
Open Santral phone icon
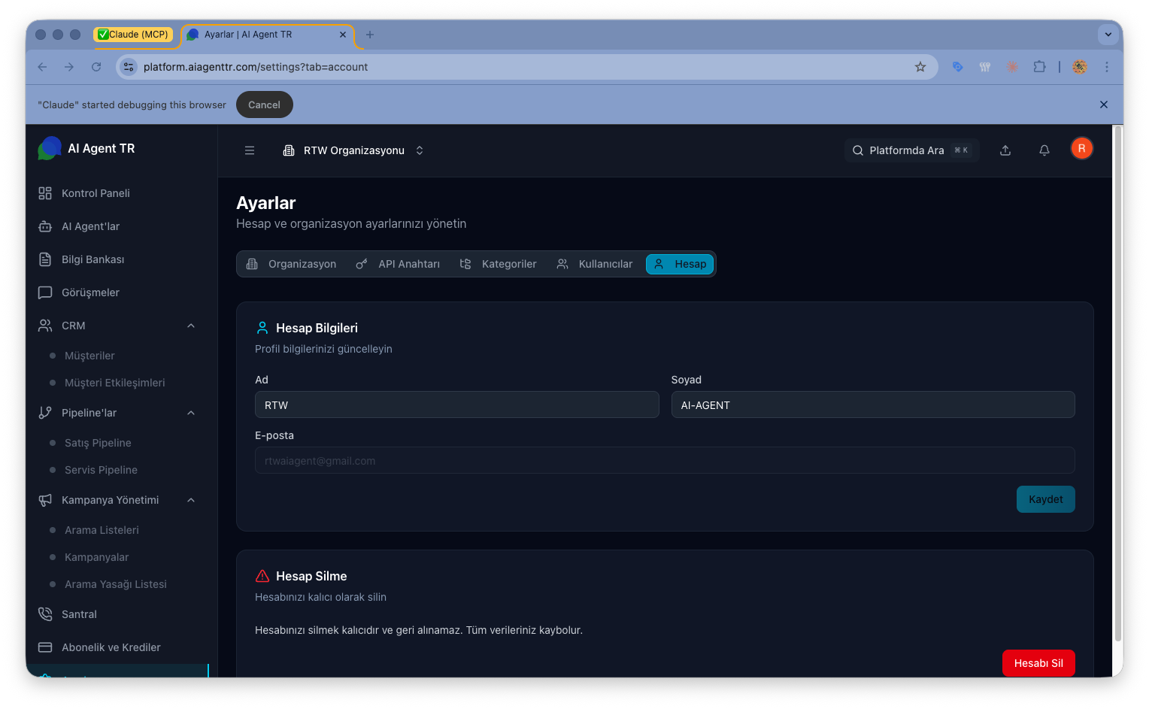[x=45, y=614]
